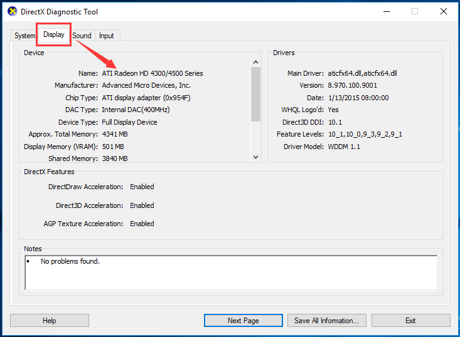The height and width of the screenshot is (337, 460).
Task: Click the Full Display Device value
Action: point(129,122)
